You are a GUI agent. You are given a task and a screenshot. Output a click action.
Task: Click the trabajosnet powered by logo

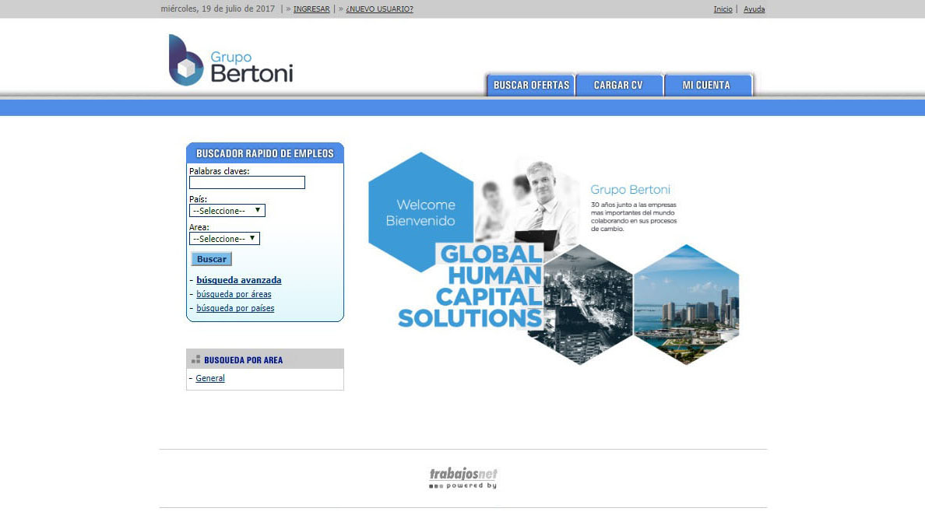pos(463,478)
